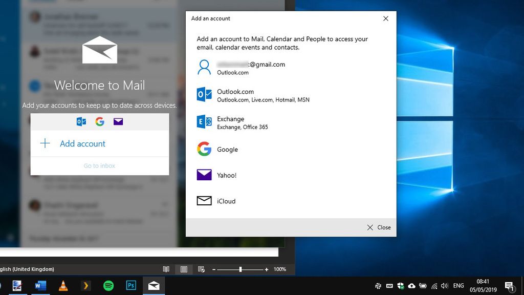This screenshot has width=524, height=295.
Task: Click the purple envelope icon on Welcome card
Action: tap(118, 121)
